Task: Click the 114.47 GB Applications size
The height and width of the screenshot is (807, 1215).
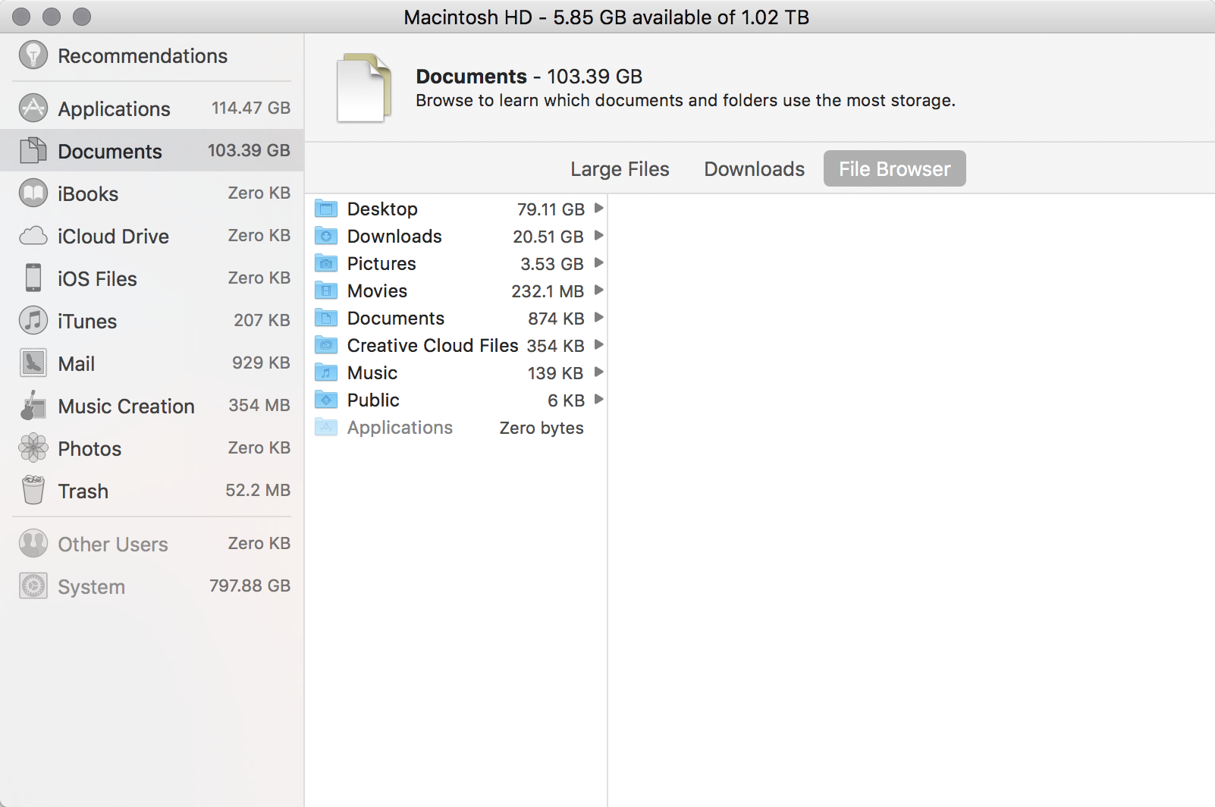Action: 251,108
